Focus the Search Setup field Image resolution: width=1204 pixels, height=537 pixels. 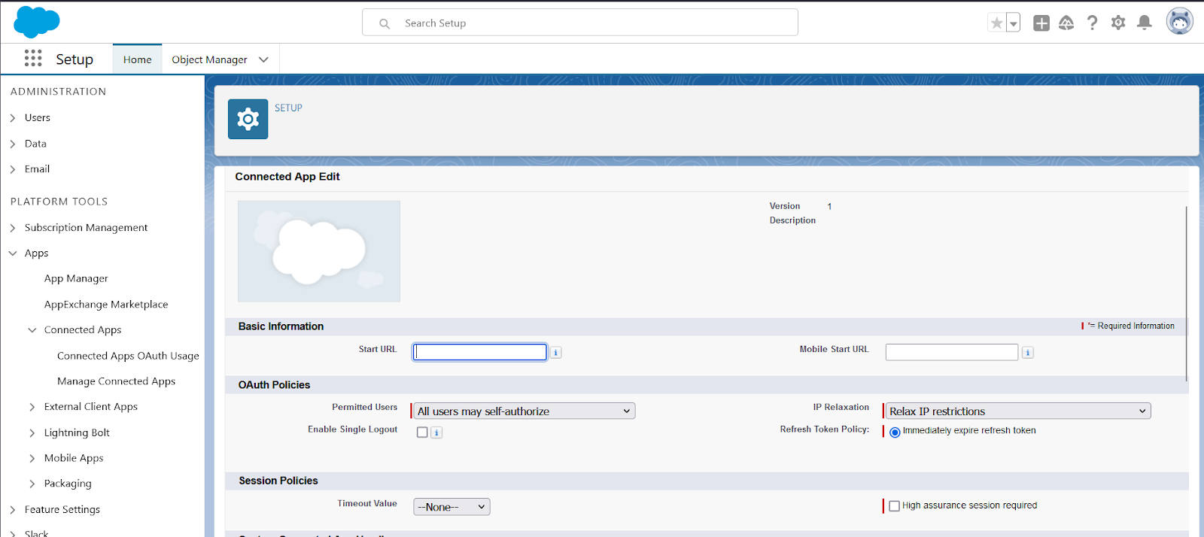580,23
